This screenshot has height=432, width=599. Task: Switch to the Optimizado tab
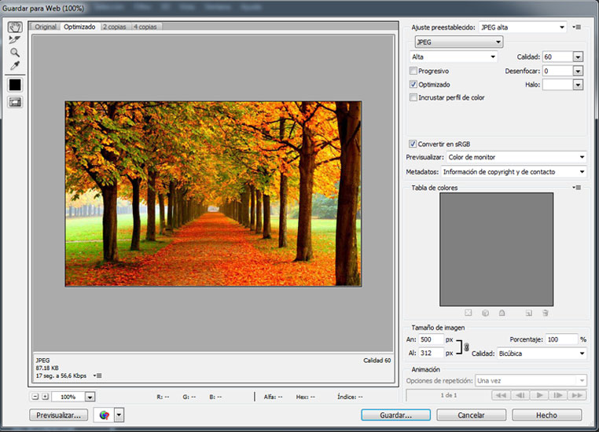click(x=79, y=27)
